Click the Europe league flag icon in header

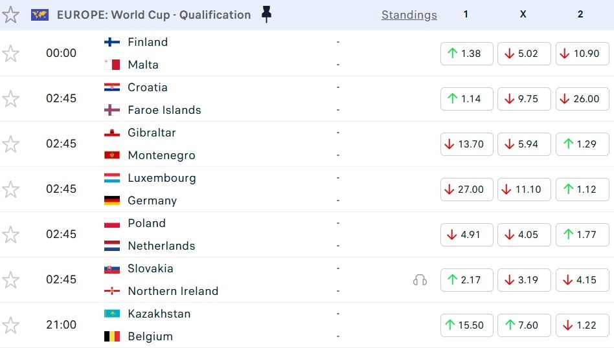click(40, 15)
